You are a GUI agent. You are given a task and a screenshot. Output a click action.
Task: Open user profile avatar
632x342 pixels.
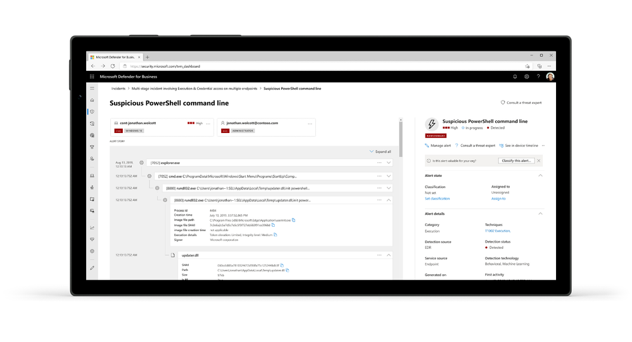point(550,77)
